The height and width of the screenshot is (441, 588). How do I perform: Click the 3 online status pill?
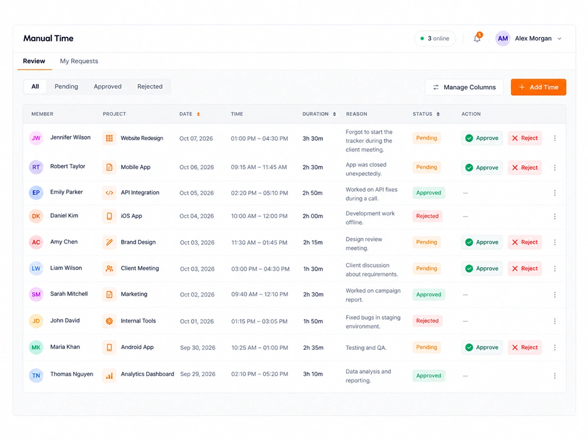pyautogui.click(x=435, y=39)
